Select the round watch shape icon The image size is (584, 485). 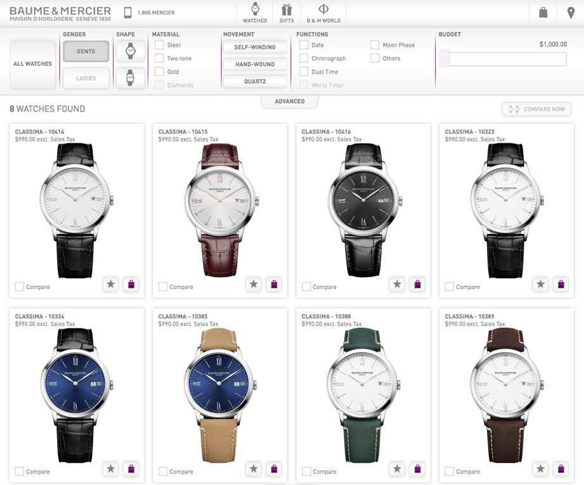[x=130, y=51]
